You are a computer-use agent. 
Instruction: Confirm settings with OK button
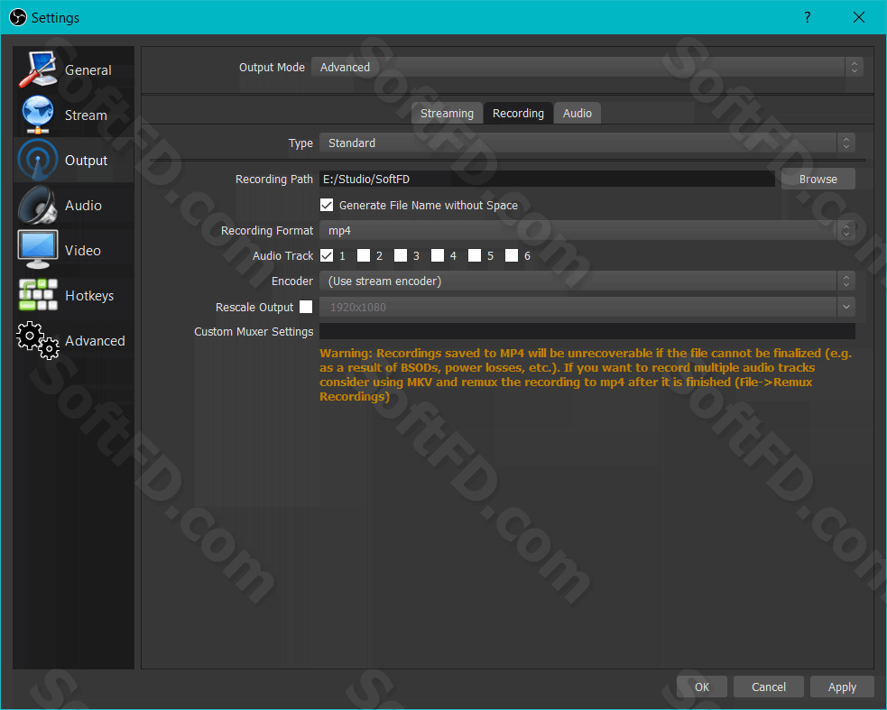coord(701,687)
